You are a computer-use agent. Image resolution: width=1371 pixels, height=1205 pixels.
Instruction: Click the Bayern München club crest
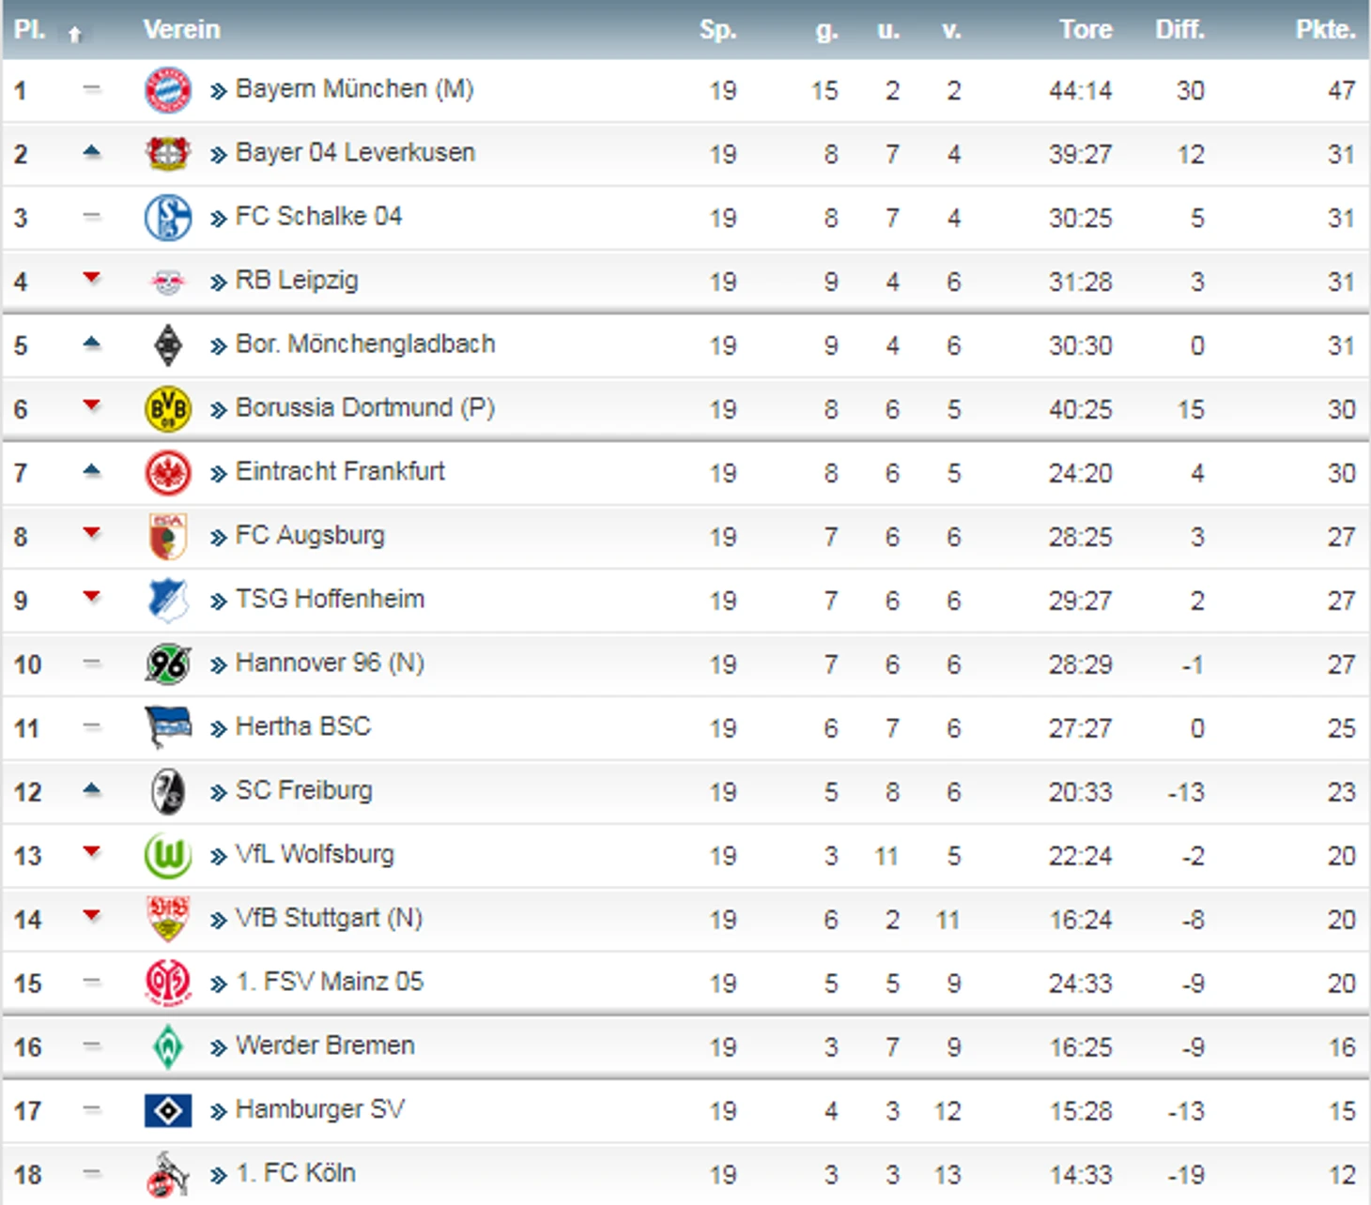tap(168, 90)
